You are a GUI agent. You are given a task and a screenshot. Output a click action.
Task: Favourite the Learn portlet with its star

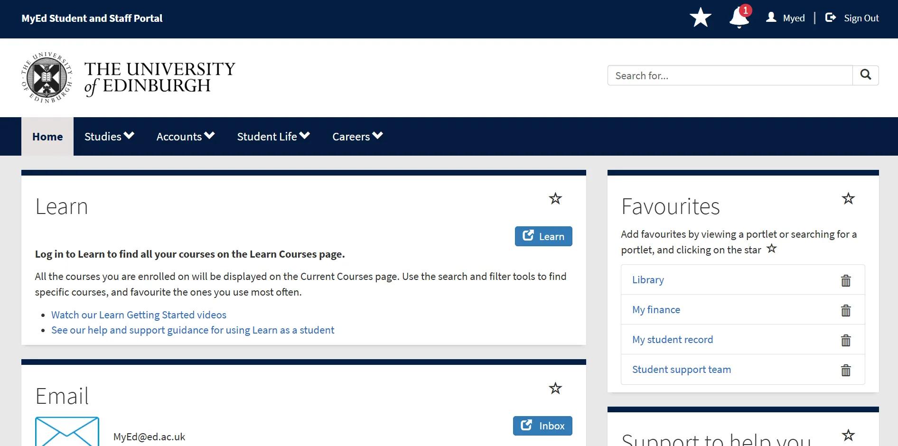[555, 198]
